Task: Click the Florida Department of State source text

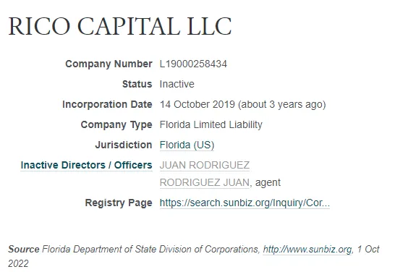Action: [x=150, y=250]
